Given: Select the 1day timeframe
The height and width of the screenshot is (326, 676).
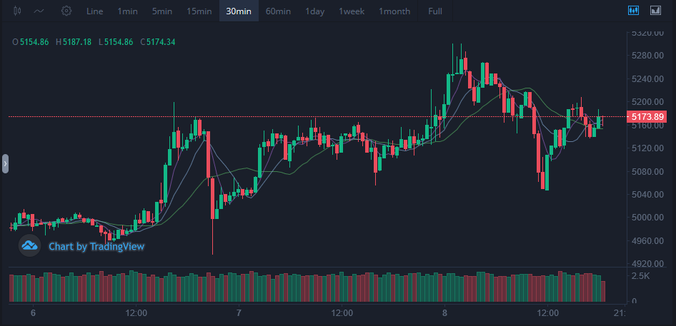Looking at the screenshot, I should (315, 11).
